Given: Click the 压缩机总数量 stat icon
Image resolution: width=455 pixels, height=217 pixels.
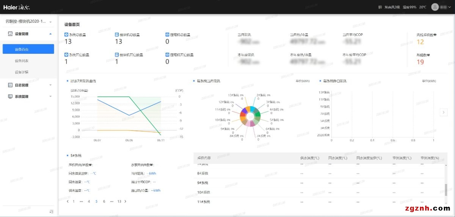Looking at the screenshot, I should point(167,35).
